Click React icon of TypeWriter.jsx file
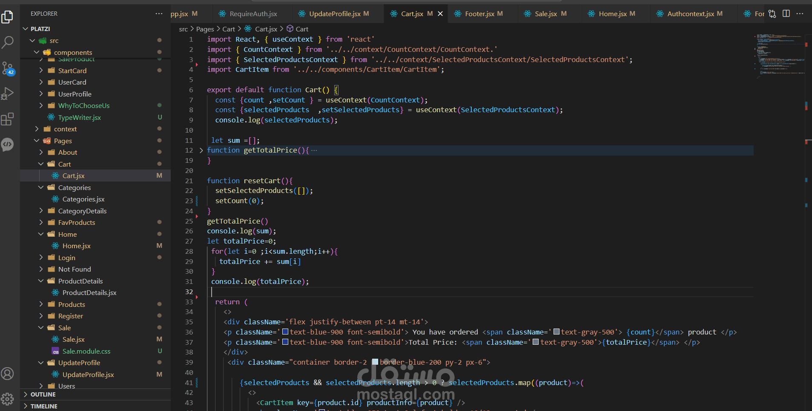Image resolution: width=812 pixels, height=411 pixels. pyautogui.click(x=51, y=117)
